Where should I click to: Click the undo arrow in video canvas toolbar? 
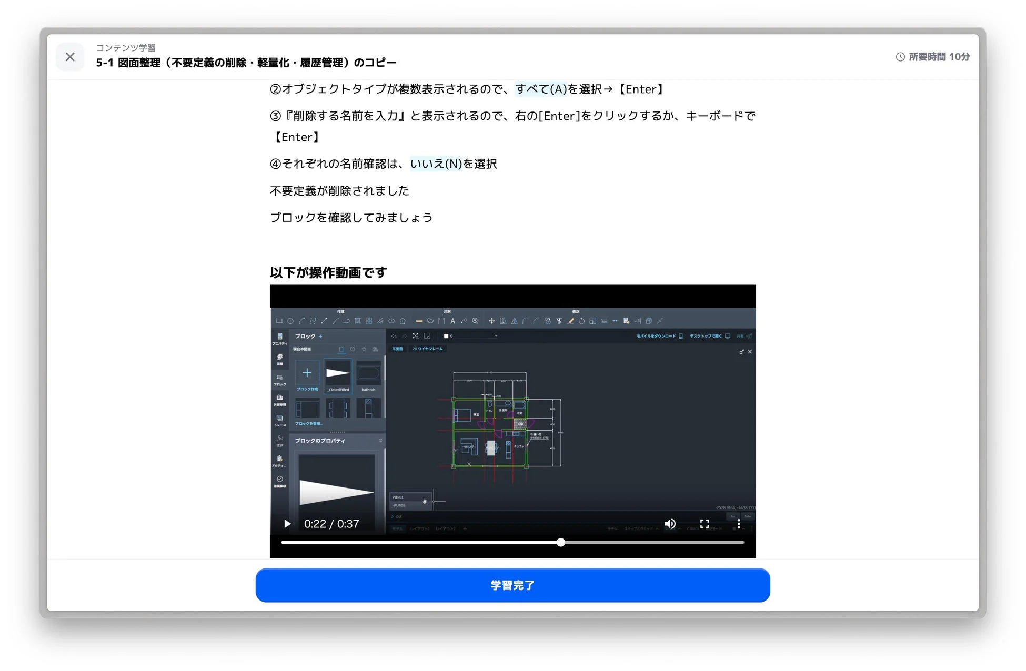tap(394, 336)
